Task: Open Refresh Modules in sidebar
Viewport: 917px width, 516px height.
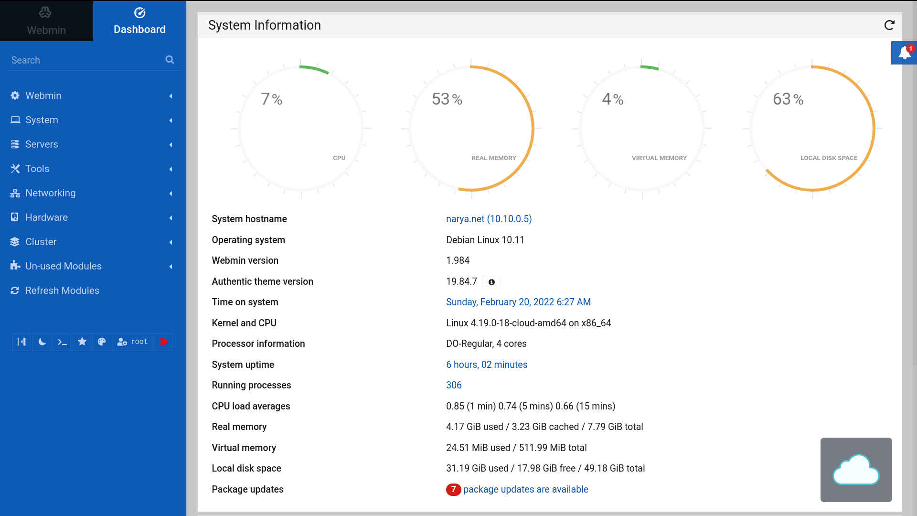Action: tap(62, 290)
